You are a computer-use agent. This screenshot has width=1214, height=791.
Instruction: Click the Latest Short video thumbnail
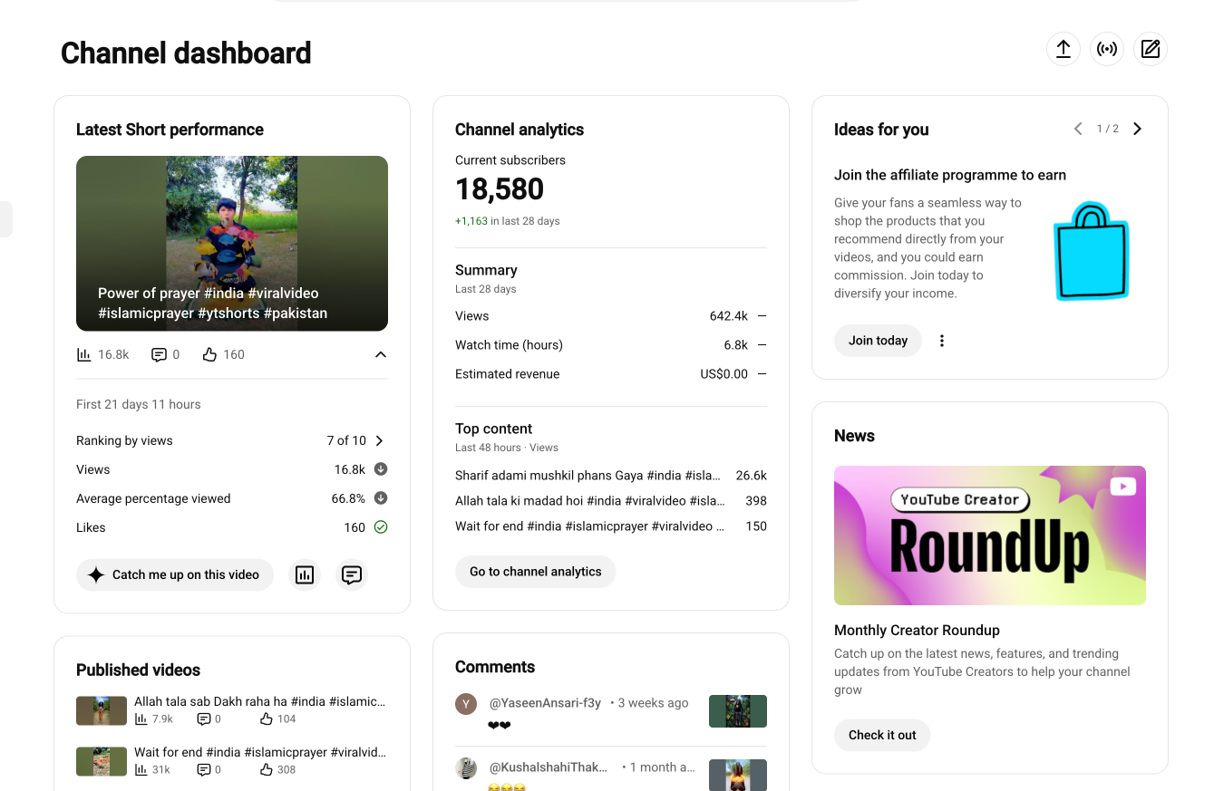pyautogui.click(x=232, y=243)
